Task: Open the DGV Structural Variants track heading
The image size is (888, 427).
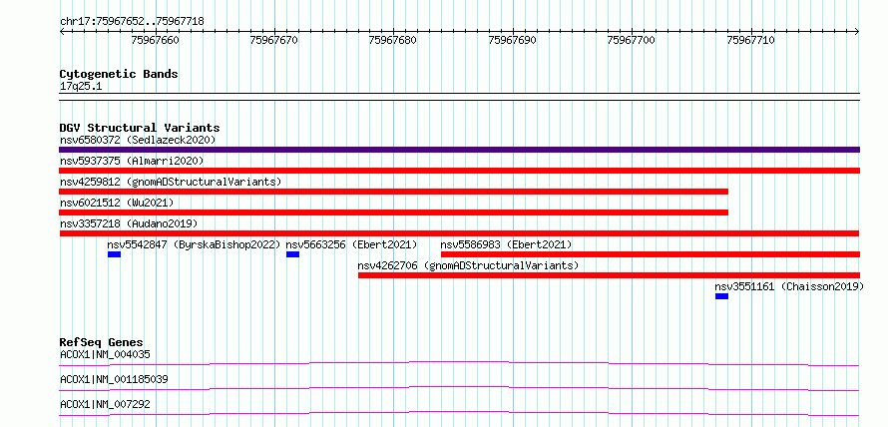Action: 140,128
